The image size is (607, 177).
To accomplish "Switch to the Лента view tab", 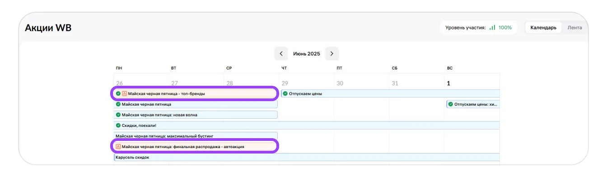I will click(575, 28).
